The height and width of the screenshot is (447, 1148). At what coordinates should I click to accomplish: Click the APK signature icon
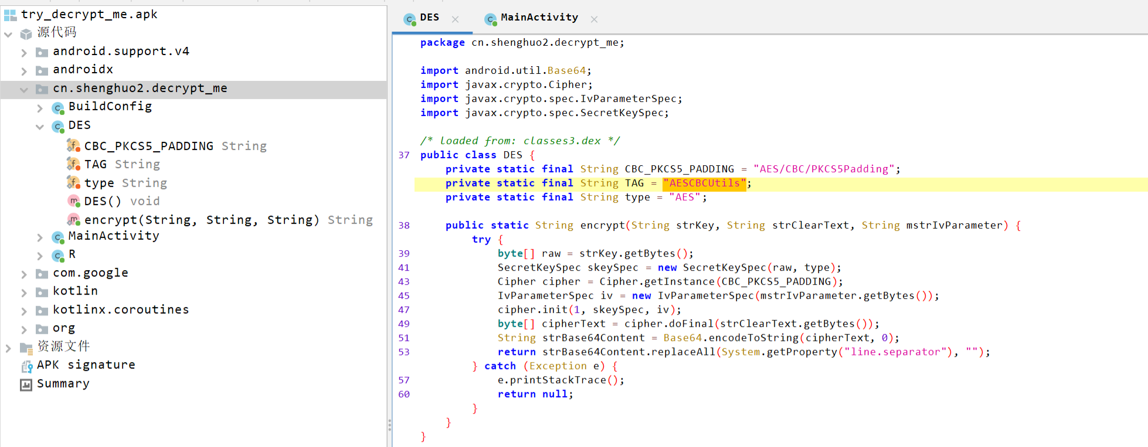(x=26, y=367)
